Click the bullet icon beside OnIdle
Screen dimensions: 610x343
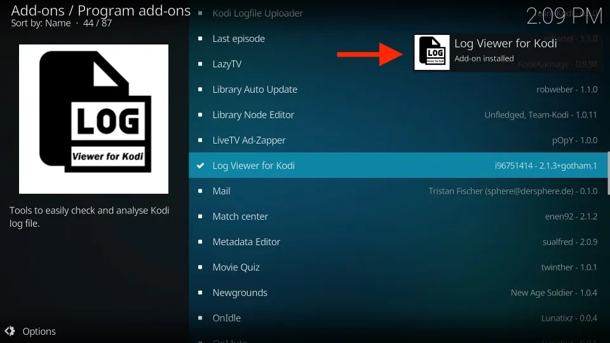click(200, 318)
